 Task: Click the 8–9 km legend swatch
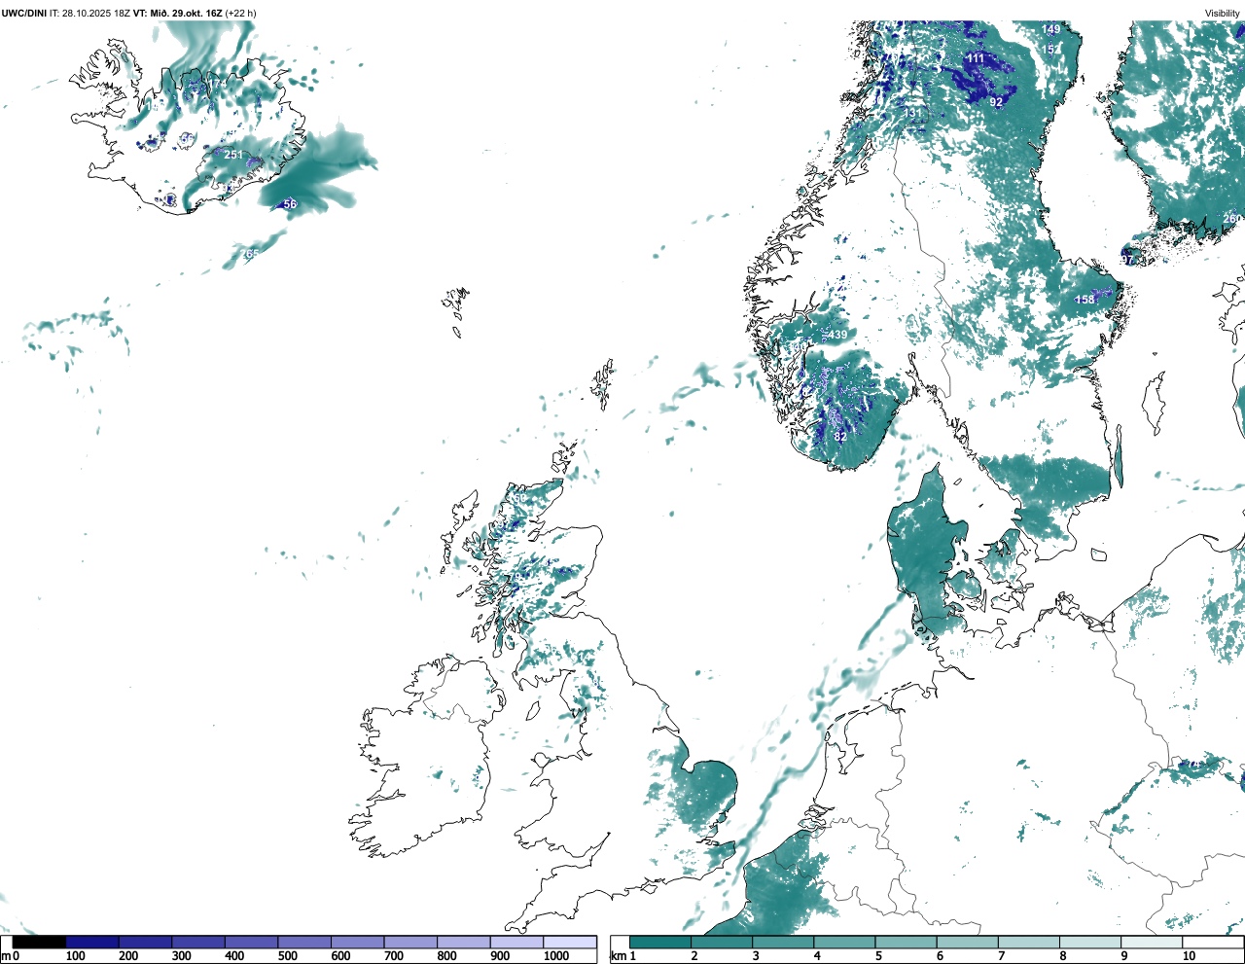pos(1089,942)
